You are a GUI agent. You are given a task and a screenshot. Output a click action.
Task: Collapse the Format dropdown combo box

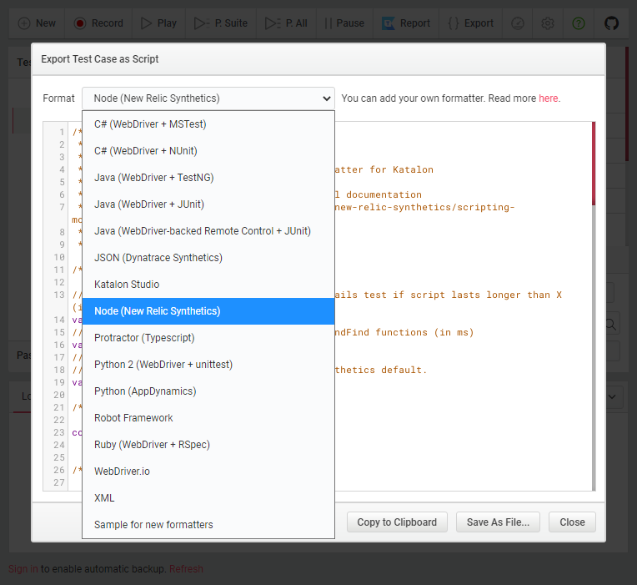pyautogui.click(x=208, y=98)
